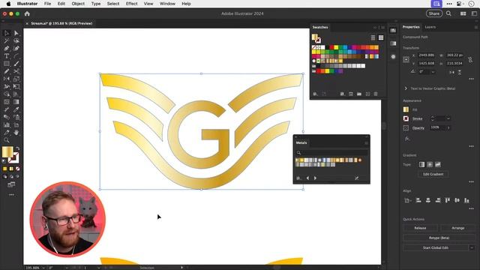Viewport: 480px width, 270px height.
Task: Click the Edit Gradient button
Action: tap(433, 174)
